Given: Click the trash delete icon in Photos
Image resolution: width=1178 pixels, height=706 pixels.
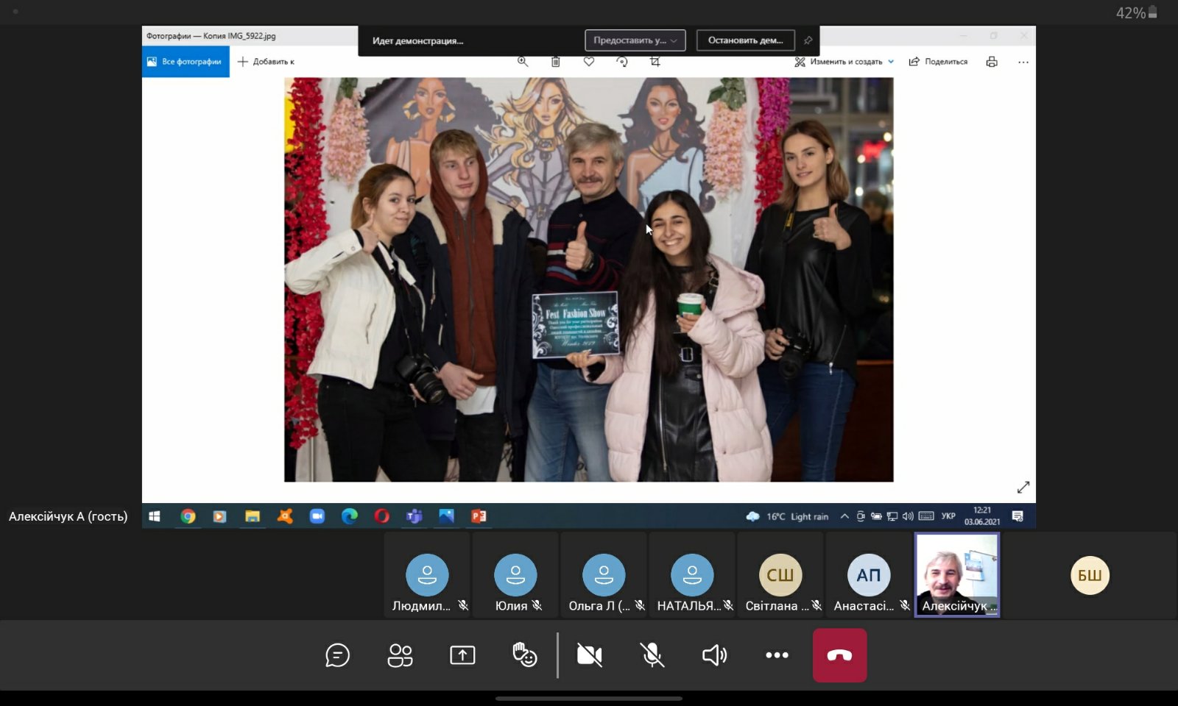Looking at the screenshot, I should coord(556,62).
